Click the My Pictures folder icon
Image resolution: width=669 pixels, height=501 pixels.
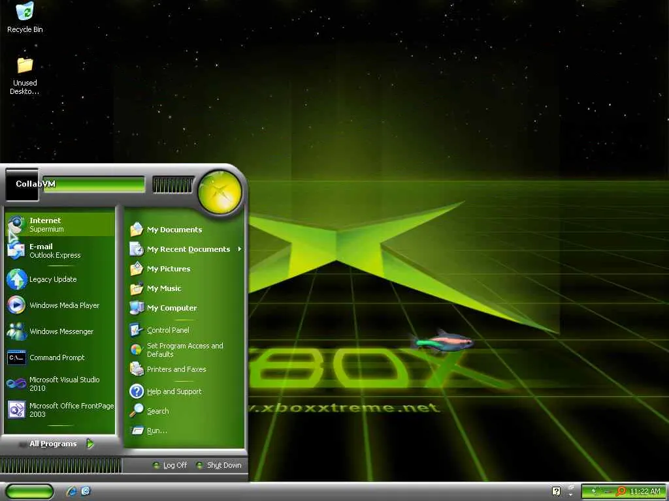click(x=137, y=268)
